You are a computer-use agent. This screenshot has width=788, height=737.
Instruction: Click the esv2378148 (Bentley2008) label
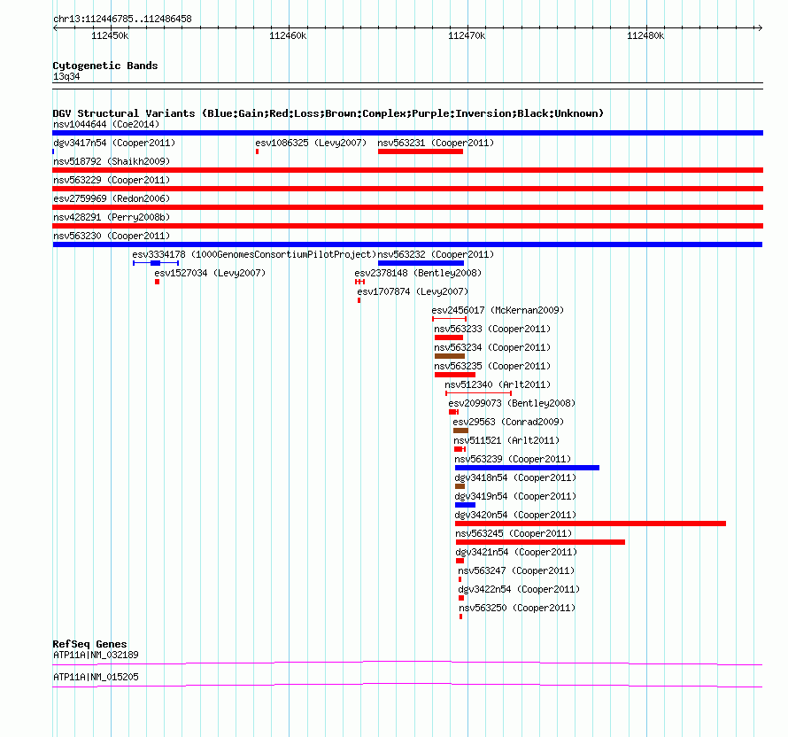click(418, 273)
